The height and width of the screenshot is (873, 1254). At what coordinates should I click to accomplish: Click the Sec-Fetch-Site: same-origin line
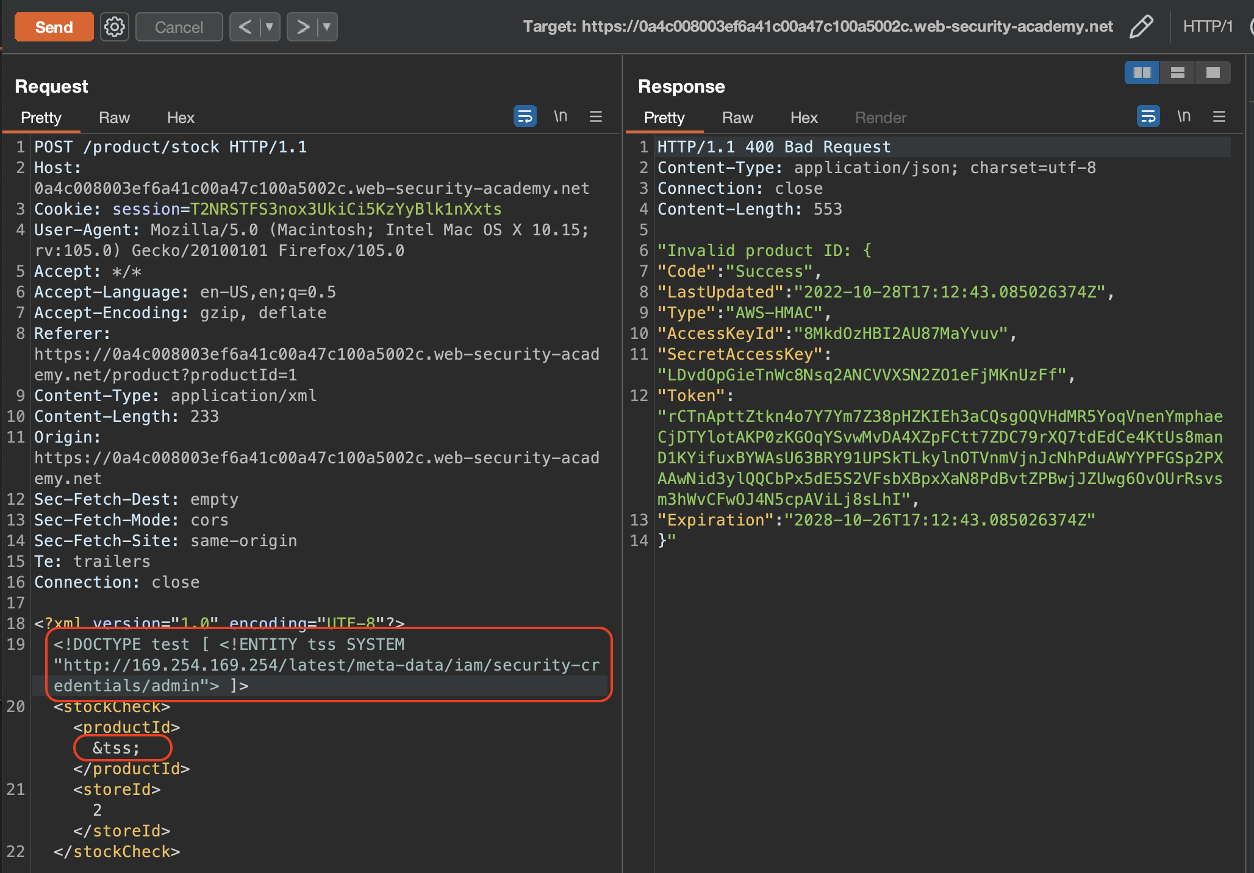pyautogui.click(x=165, y=541)
